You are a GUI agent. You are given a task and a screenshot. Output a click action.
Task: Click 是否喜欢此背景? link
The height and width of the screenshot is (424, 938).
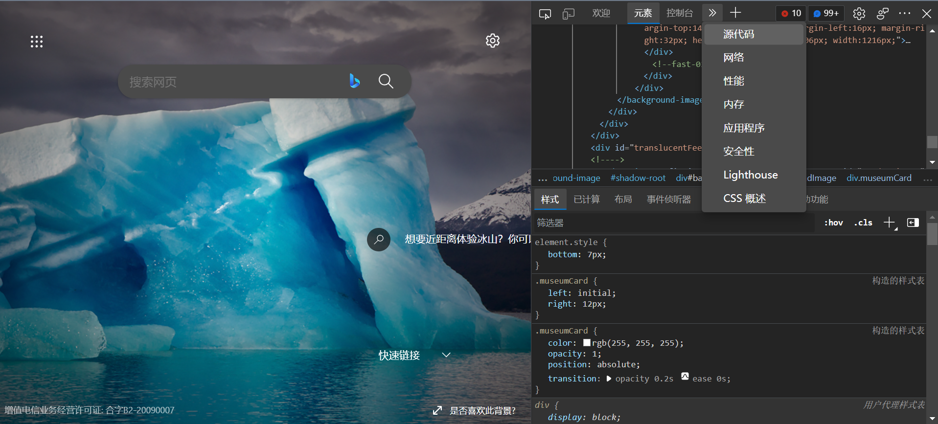coord(482,411)
